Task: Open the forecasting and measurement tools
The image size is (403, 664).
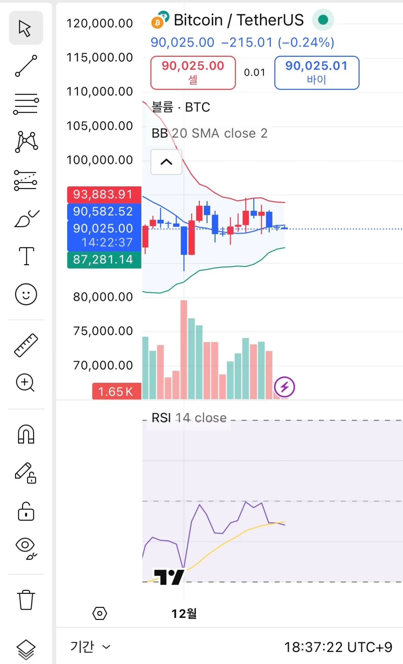Action: pyautogui.click(x=26, y=180)
